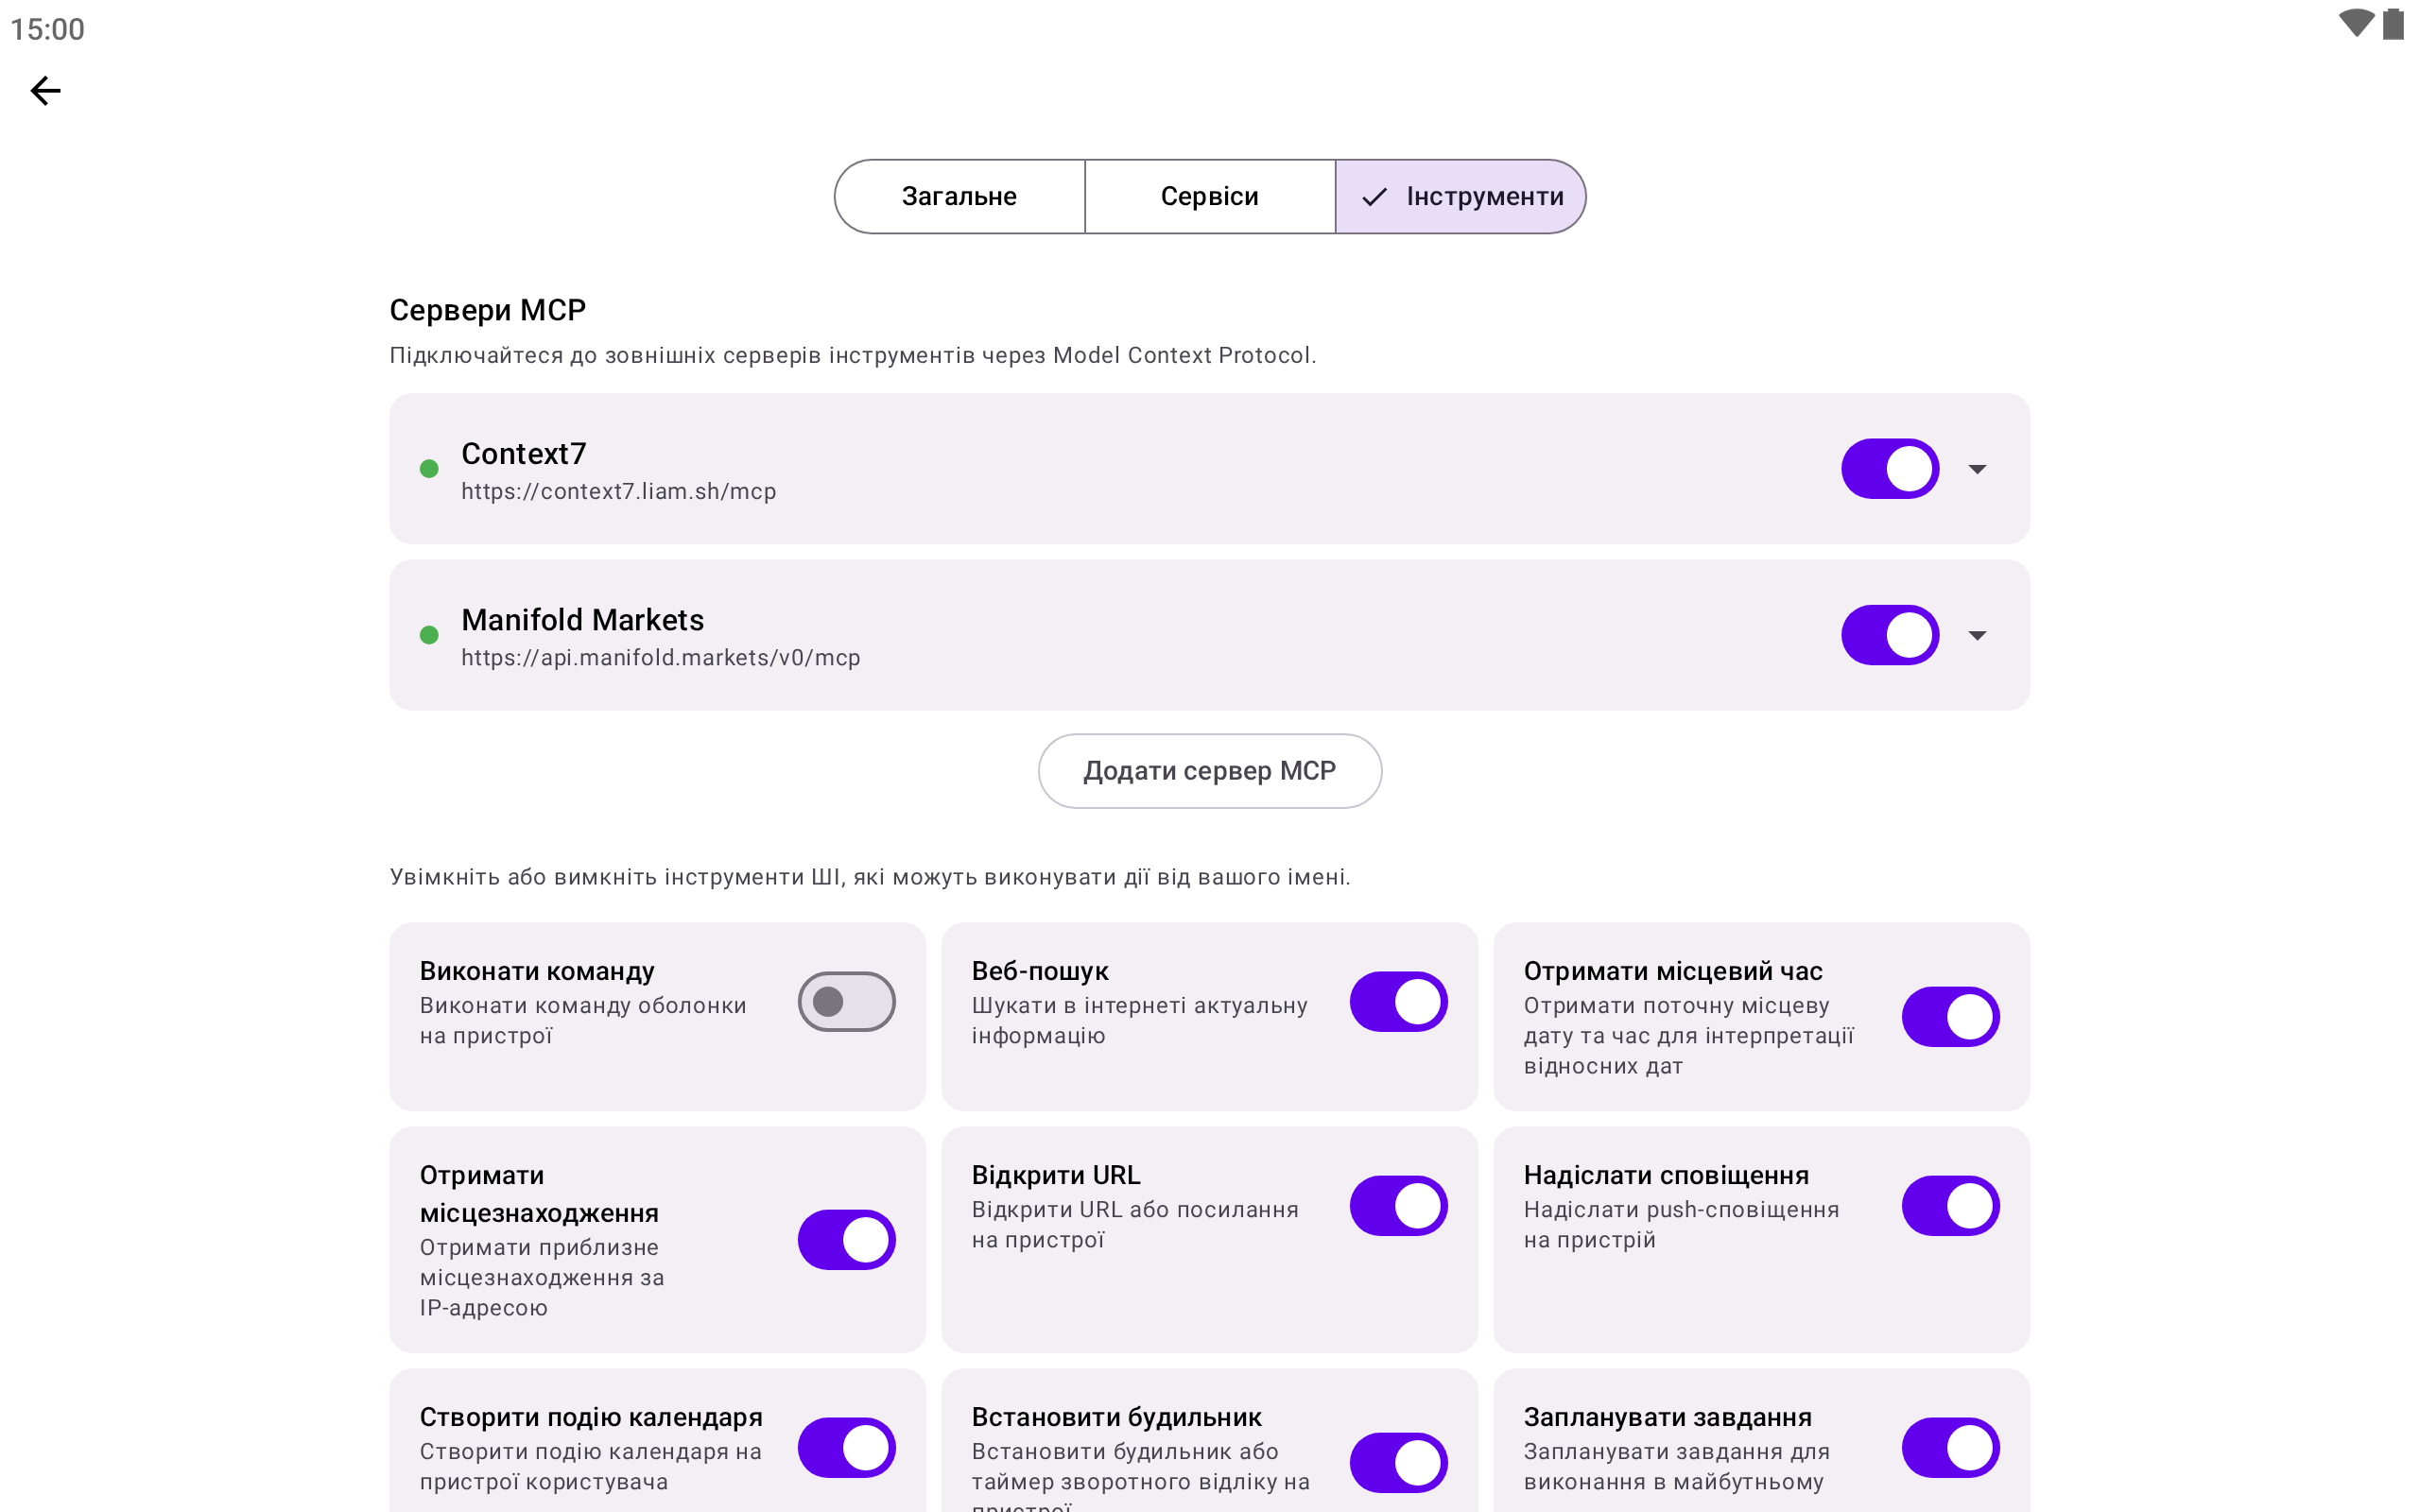
Task: Tap the Wi-Fi status icon
Action: pyautogui.click(x=2355, y=23)
